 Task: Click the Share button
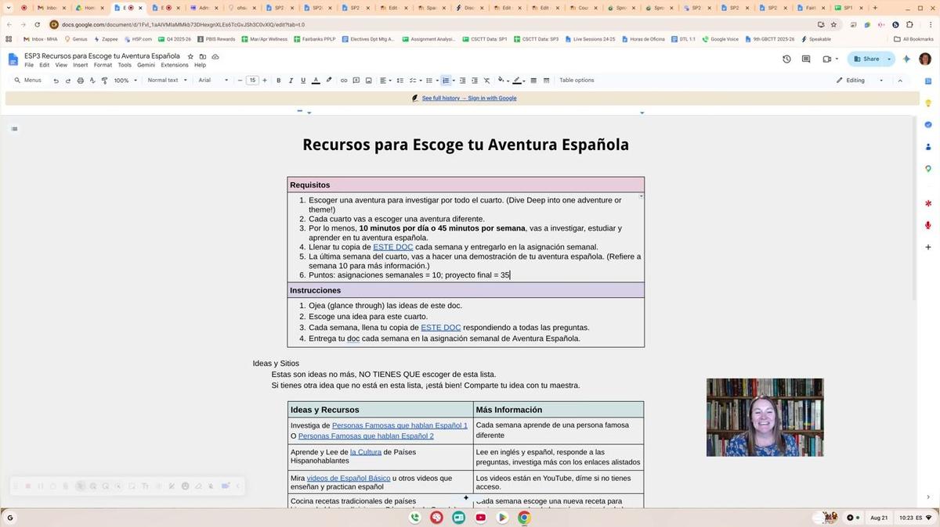(866, 59)
